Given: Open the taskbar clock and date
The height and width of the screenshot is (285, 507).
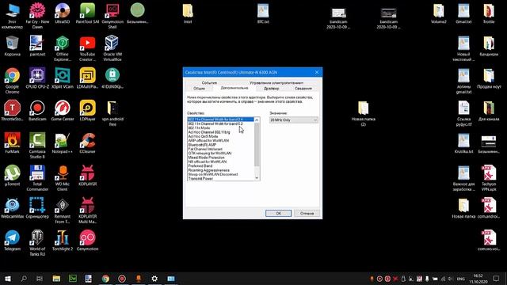Looking at the screenshot, I should 478,279.
